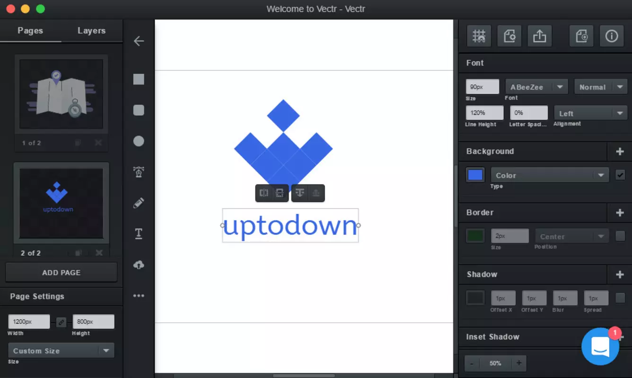
Task: Open the Left alignment dropdown
Action: (x=591, y=113)
